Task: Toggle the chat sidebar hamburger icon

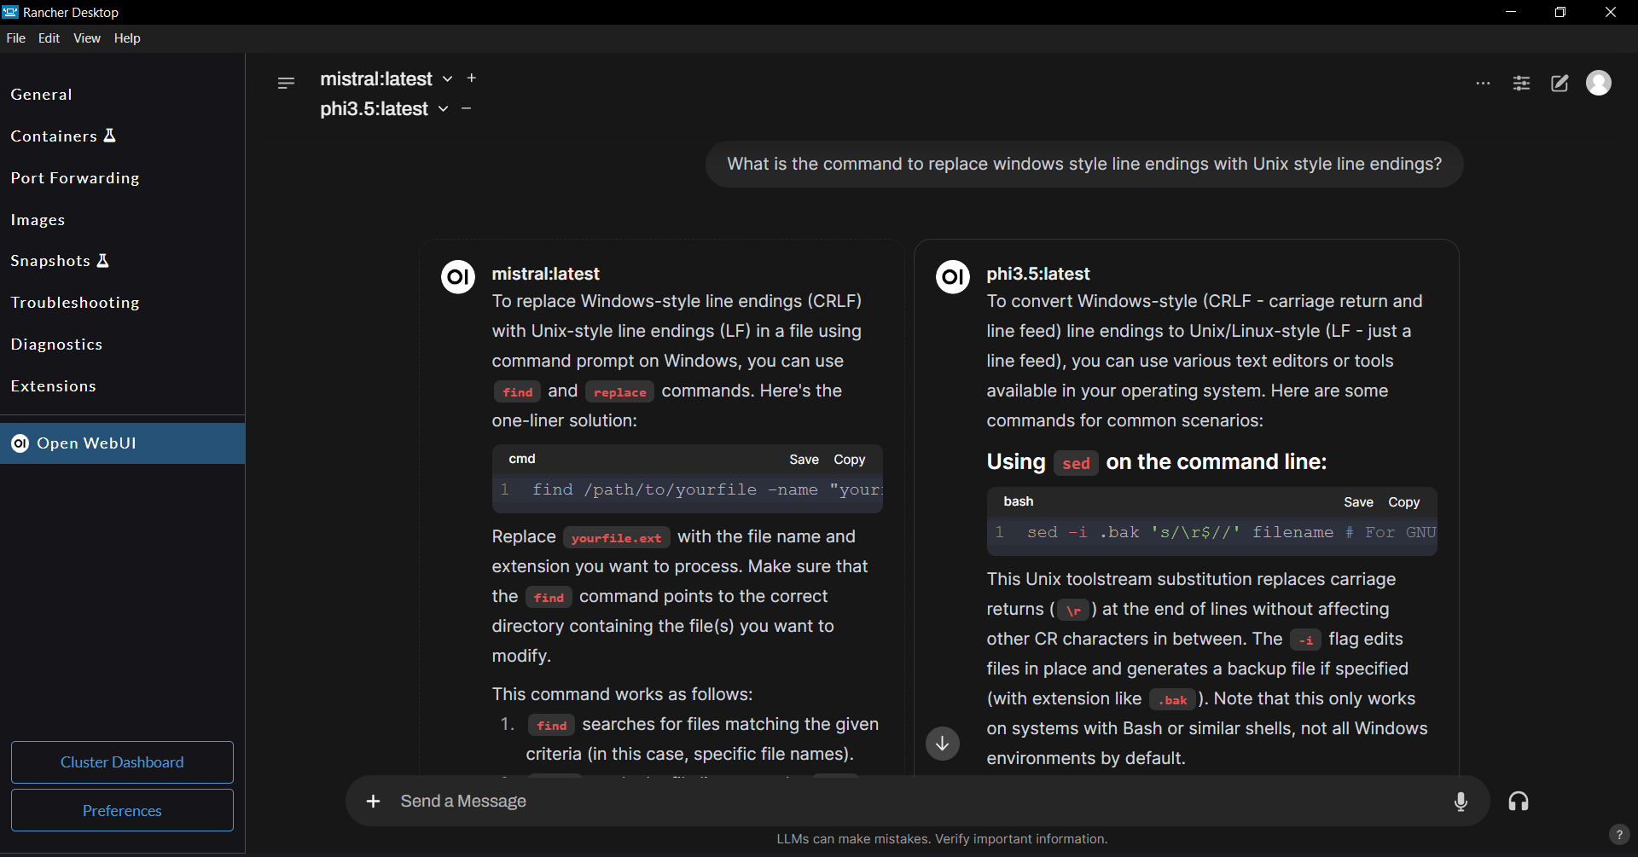Action: pyautogui.click(x=286, y=83)
